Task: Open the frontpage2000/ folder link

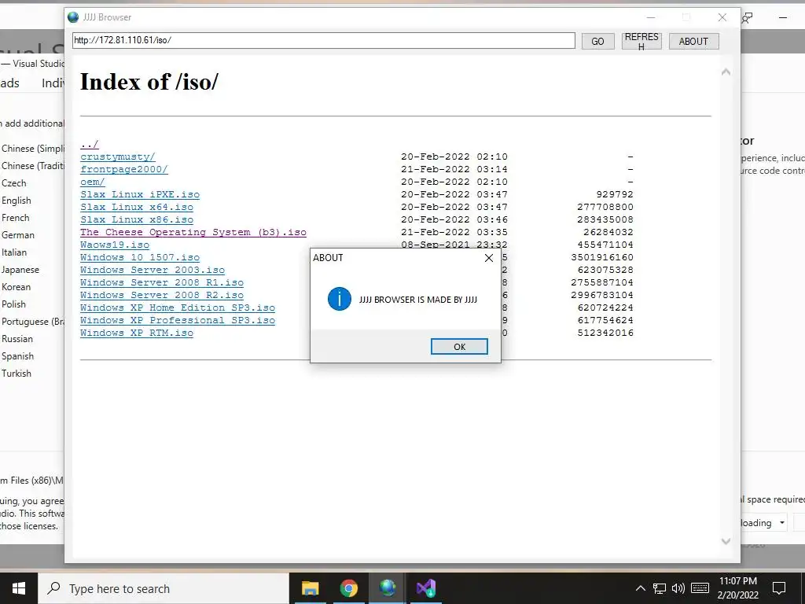Action: tap(123, 169)
